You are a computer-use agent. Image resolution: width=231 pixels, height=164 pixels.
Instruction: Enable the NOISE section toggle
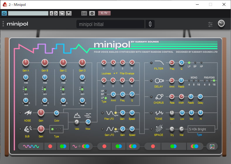click(x=20, y=113)
